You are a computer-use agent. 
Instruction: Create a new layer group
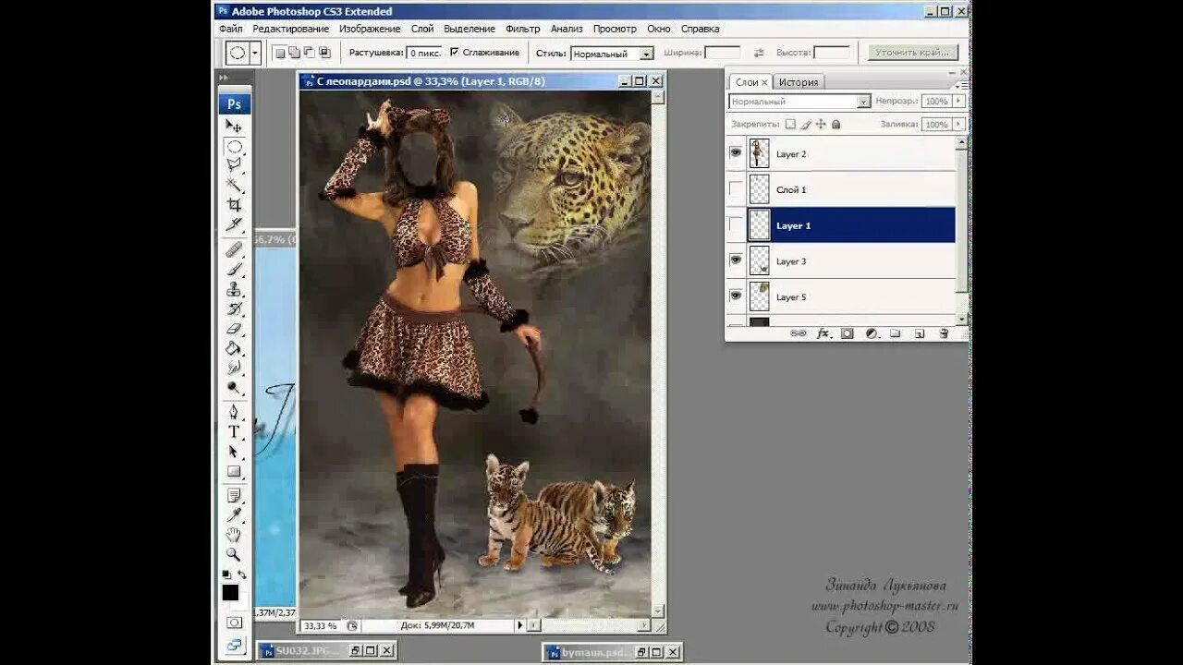tap(896, 333)
